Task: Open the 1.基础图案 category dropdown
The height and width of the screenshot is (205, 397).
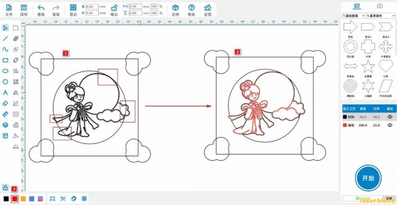Action: point(354,15)
